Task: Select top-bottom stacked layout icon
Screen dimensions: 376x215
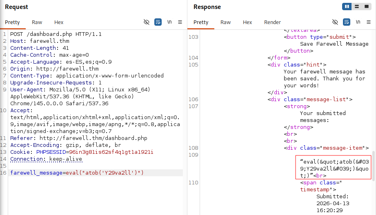Action: [x=357, y=7]
